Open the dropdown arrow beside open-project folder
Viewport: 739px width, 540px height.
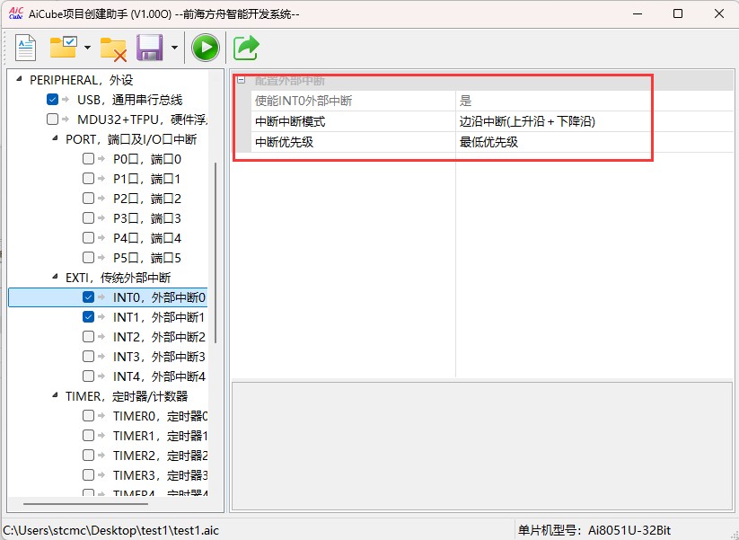coord(87,48)
